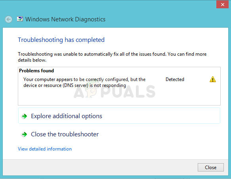Select the Explore additional options text

67,116
